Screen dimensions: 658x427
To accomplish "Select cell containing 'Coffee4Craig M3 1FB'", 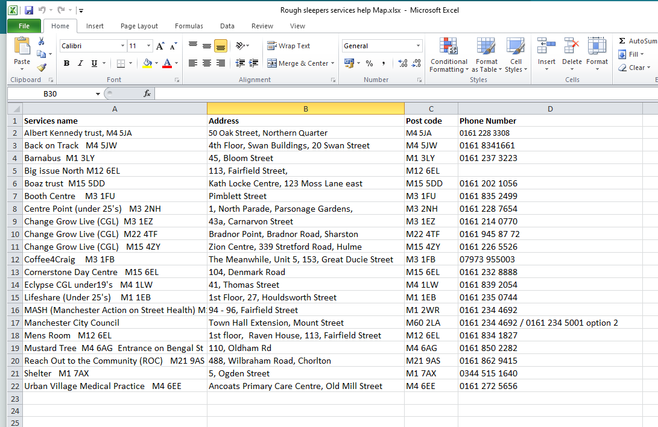I will point(115,260).
